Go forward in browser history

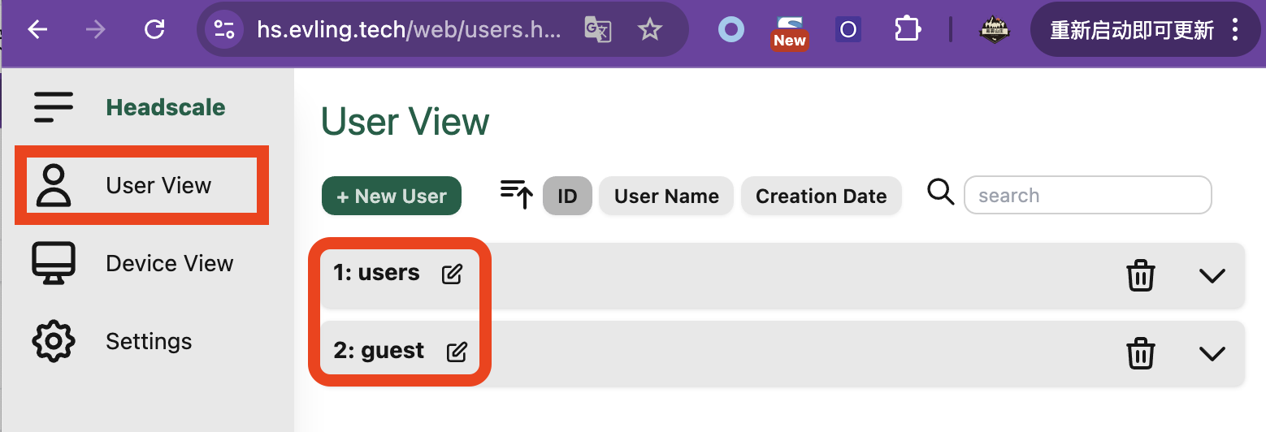coord(96,30)
